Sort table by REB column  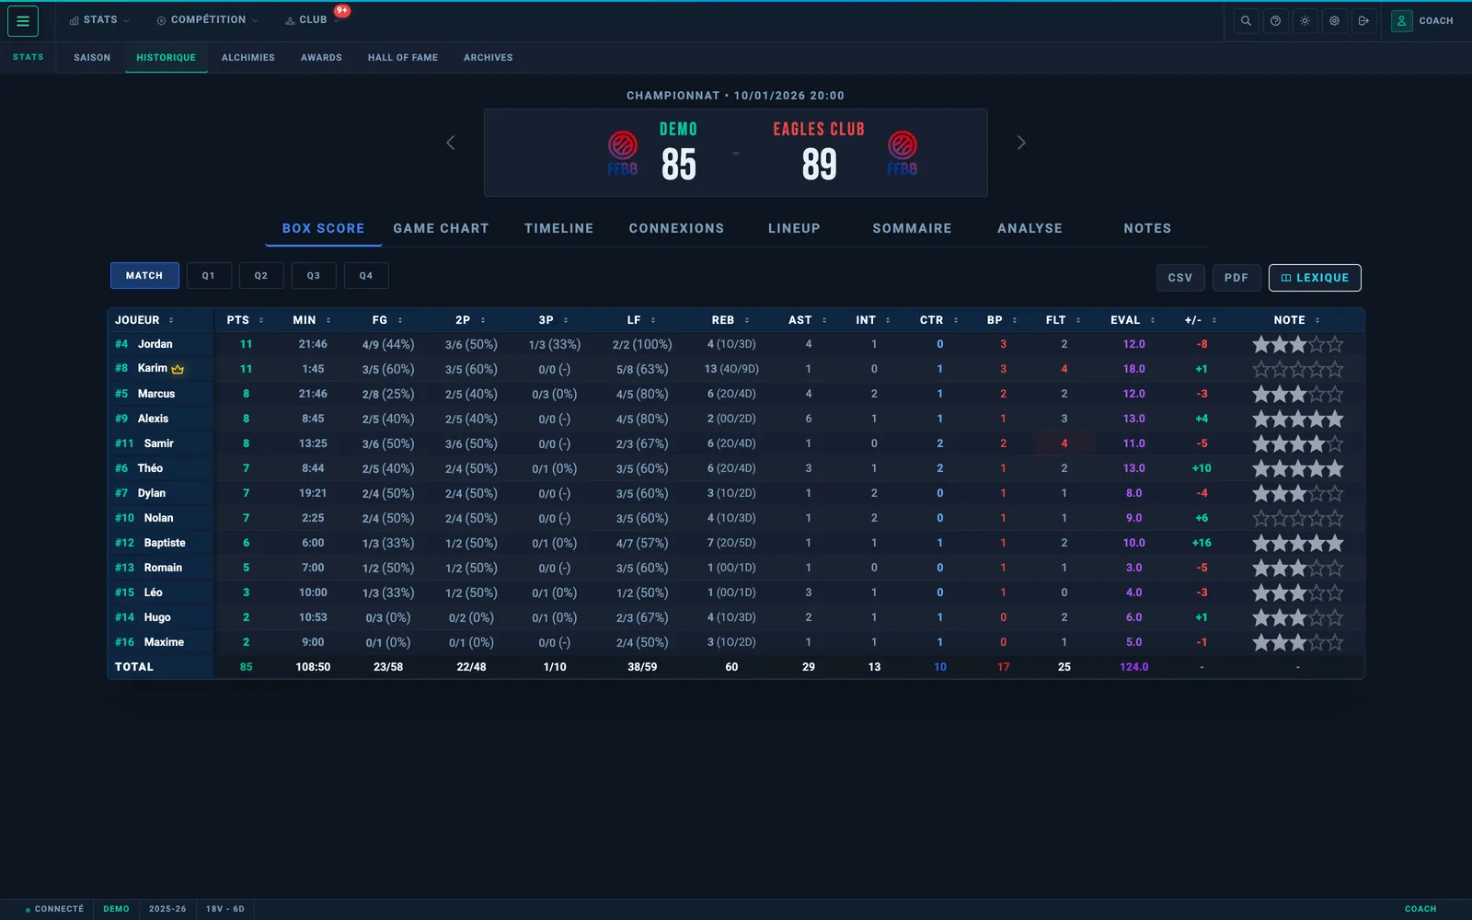point(730,320)
